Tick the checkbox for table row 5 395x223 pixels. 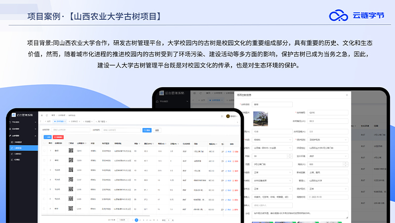coord(44,189)
